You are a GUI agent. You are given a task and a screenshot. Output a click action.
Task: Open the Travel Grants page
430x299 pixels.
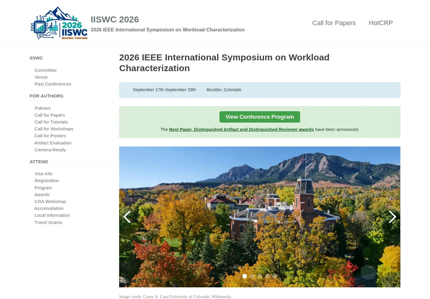click(x=48, y=222)
